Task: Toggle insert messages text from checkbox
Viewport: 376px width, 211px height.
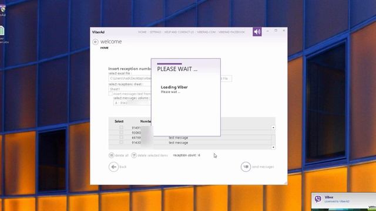Action: (x=110, y=94)
